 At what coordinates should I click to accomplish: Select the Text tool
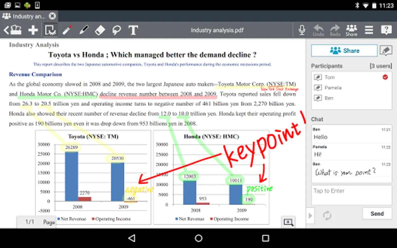click(x=133, y=30)
